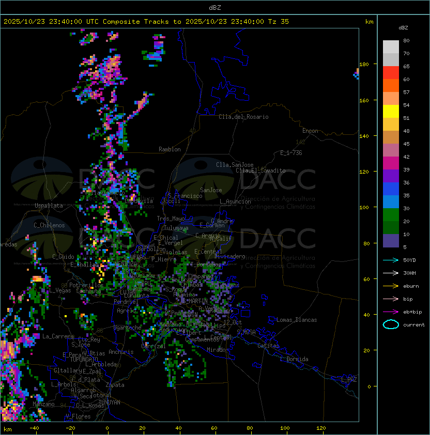Pick the magenta swatch below 42 dBZ
Viewport: 430px width, 435px height.
tap(391, 163)
